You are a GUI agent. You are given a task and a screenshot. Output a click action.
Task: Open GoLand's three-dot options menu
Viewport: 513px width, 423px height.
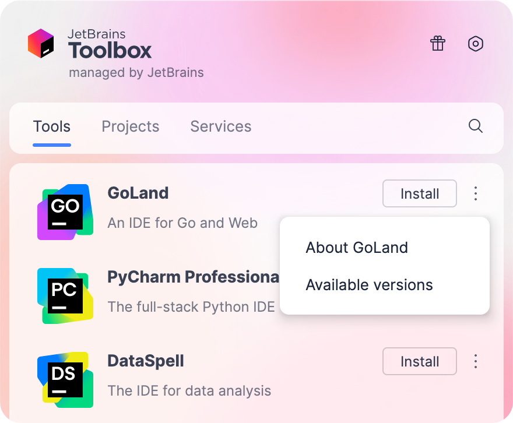[476, 193]
